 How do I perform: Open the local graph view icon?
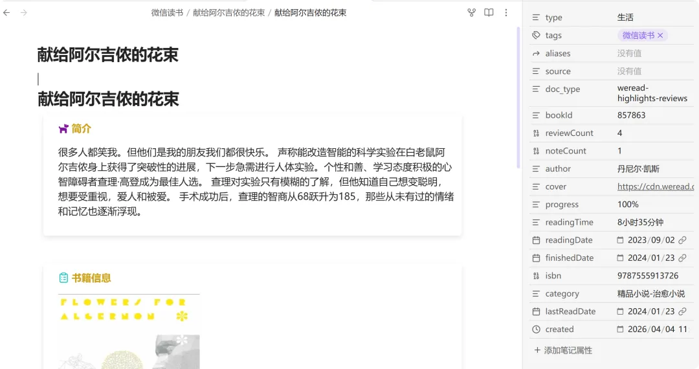click(x=472, y=12)
